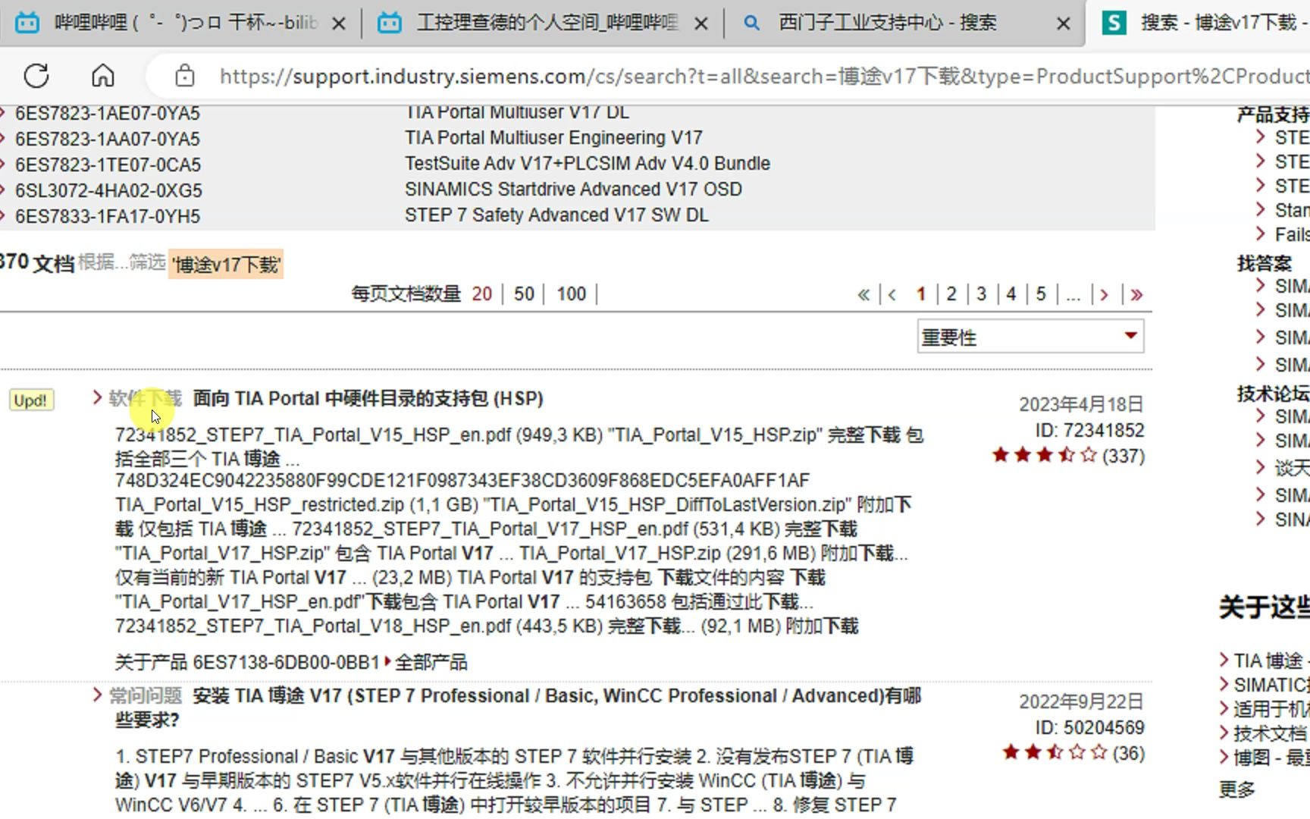Click TestSuite Adv V17+PLCSIM Adv V4.0 Bundle

coord(588,163)
